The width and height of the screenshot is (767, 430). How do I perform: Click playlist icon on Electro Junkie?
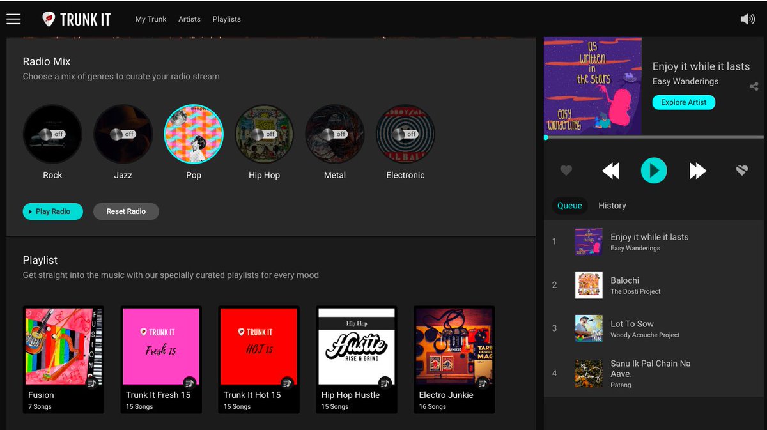pyautogui.click(x=483, y=383)
